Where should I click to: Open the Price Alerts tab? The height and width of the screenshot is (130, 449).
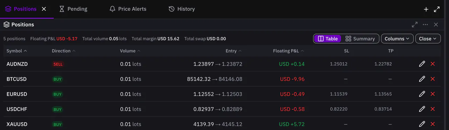coord(128,9)
